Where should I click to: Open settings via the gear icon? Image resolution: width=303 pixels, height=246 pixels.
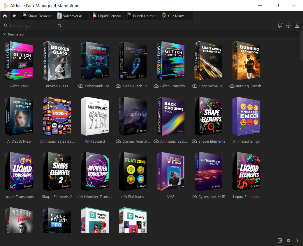click(x=288, y=240)
